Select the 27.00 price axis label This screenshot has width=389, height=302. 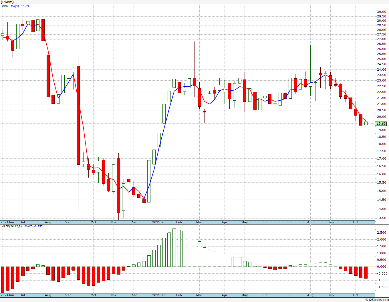[381, 39]
